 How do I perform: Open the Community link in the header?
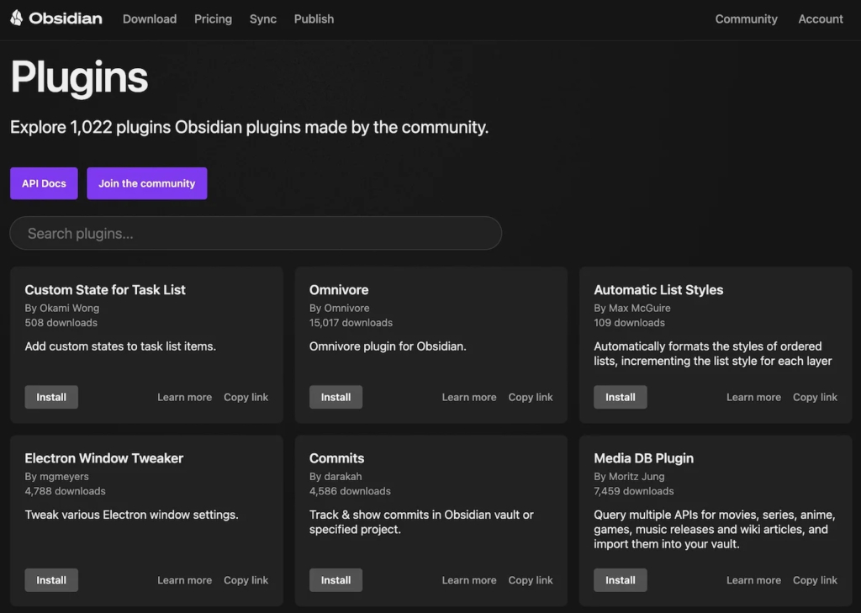(746, 18)
